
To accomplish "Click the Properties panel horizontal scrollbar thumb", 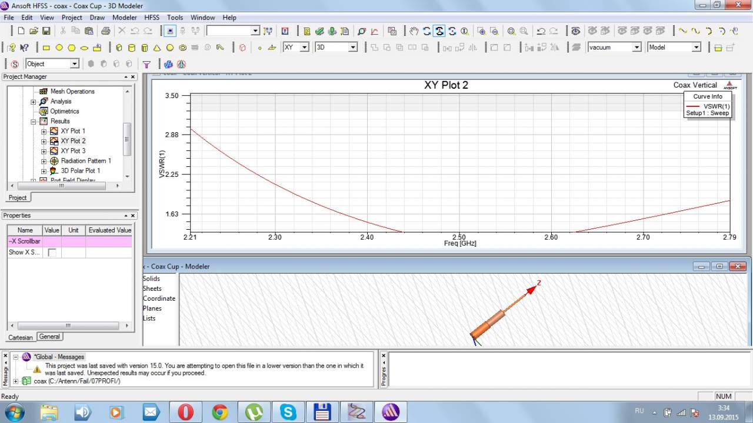I will click(x=68, y=325).
